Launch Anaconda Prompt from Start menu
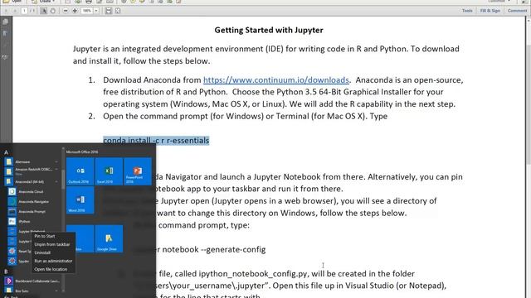This screenshot has height=298, width=531. click(x=32, y=212)
